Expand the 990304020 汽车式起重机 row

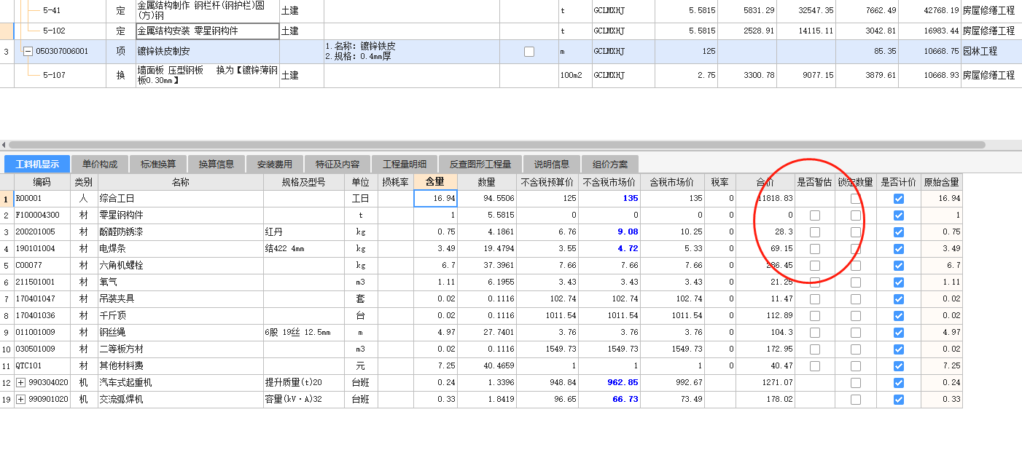pyautogui.click(x=20, y=382)
